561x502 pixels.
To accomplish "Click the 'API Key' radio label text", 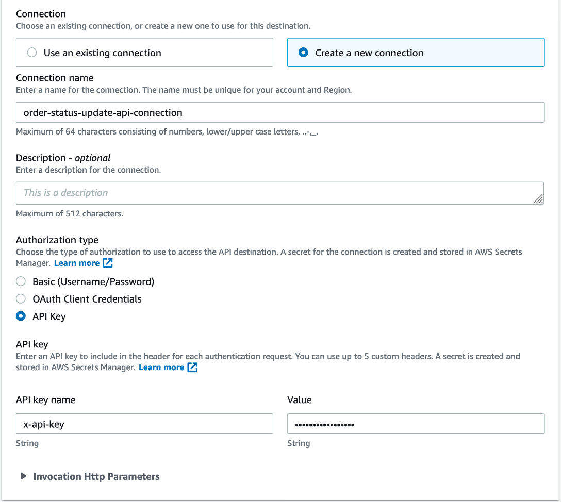I will pos(49,316).
